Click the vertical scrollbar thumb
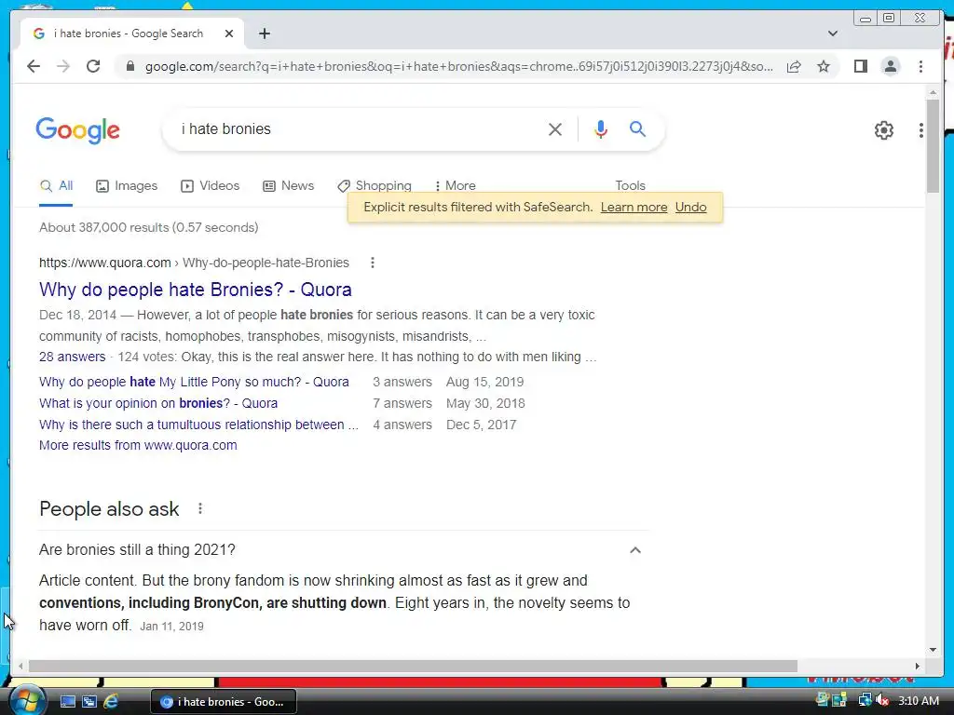954x715 pixels. 933,146
